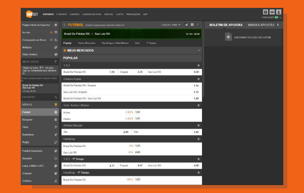Screen dimensions: 304x193
Task: Click the MEUS JOGOS trophy icon
Action: (x=56, y=62)
